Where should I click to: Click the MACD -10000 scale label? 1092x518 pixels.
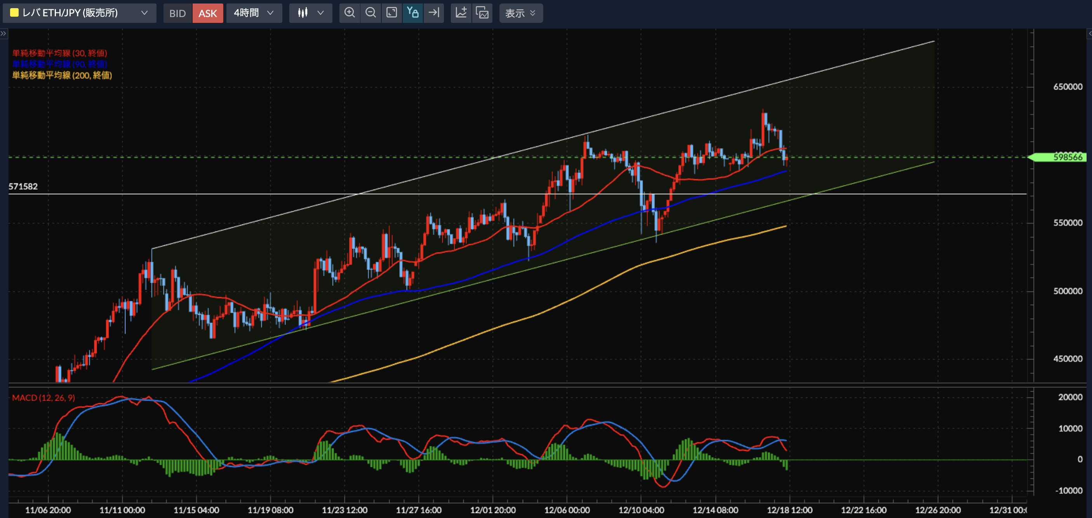coord(1068,490)
